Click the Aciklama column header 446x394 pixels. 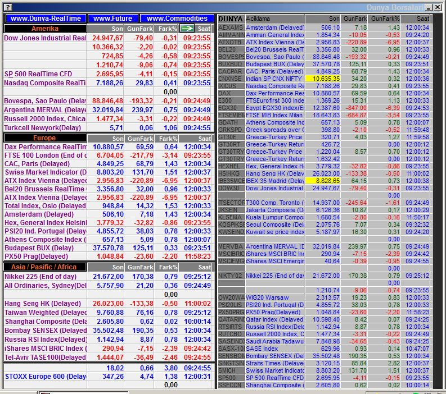point(275,19)
